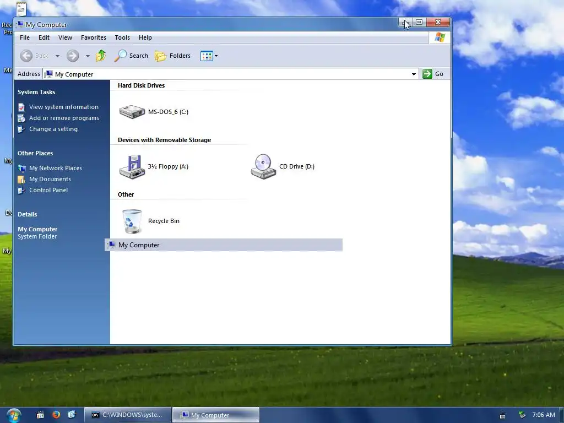Collapse the Other Places section header
Screen dimensions: 564x423
(x=35, y=153)
